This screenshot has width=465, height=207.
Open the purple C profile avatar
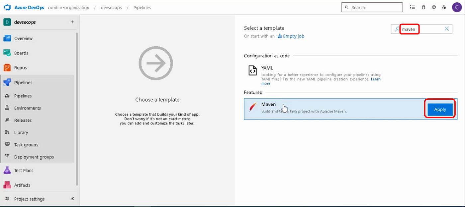457,7
